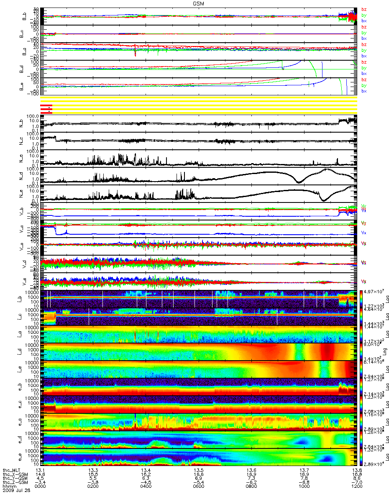Click the thc_X-GSM row label

tap(15, 474)
